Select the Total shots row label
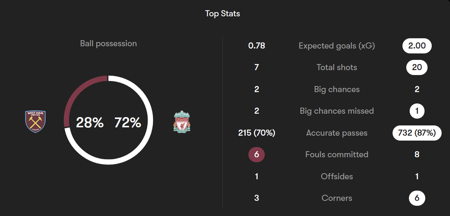Image resolution: width=450 pixels, height=216 pixels. tap(337, 67)
